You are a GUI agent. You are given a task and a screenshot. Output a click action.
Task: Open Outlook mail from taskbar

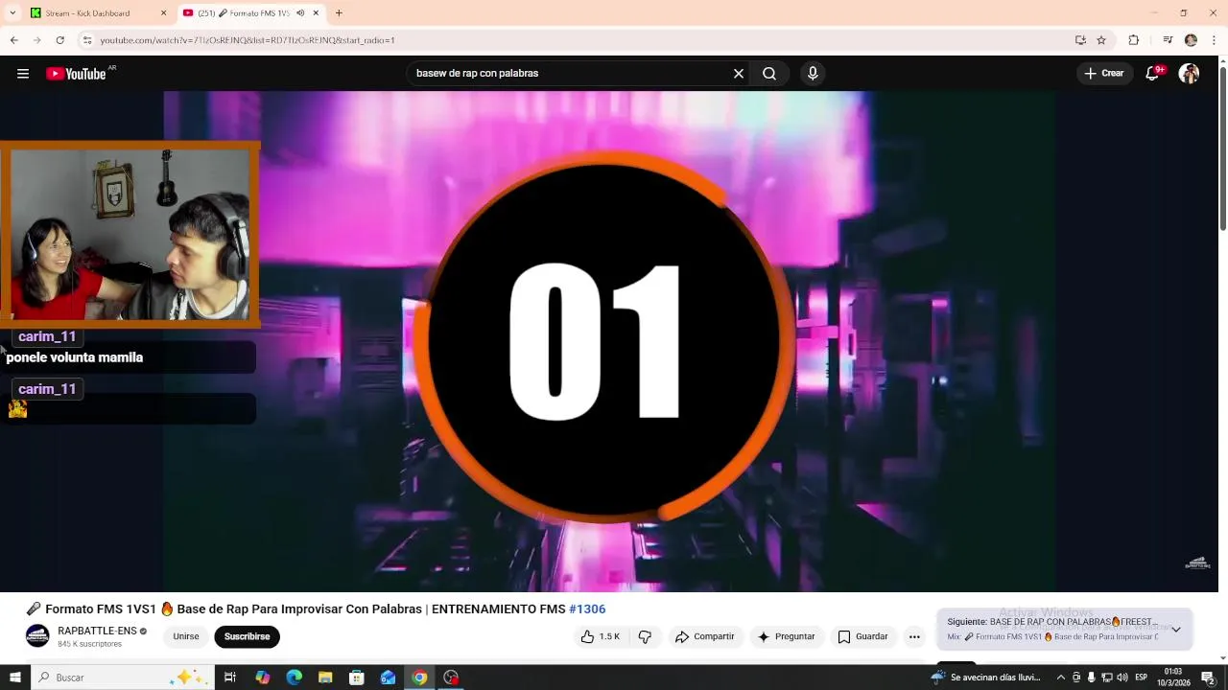click(x=389, y=678)
